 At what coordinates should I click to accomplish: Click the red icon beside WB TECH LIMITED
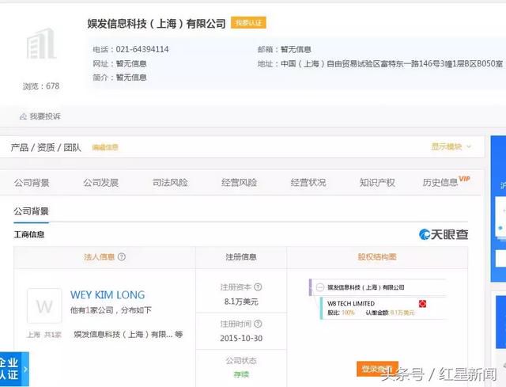point(422,304)
